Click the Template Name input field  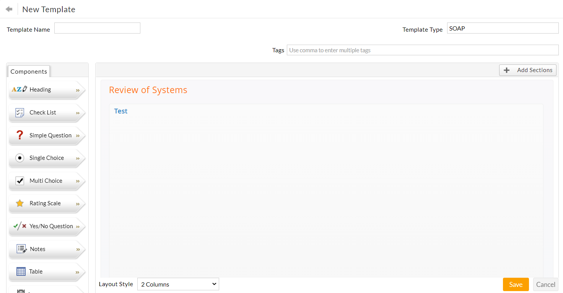pyautogui.click(x=97, y=28)
